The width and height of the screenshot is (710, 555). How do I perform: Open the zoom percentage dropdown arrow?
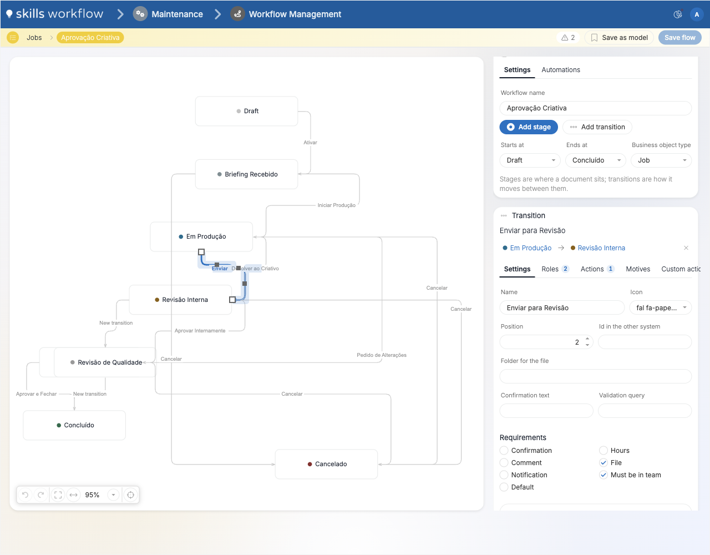pyautogui.click(x=113, y=495)
